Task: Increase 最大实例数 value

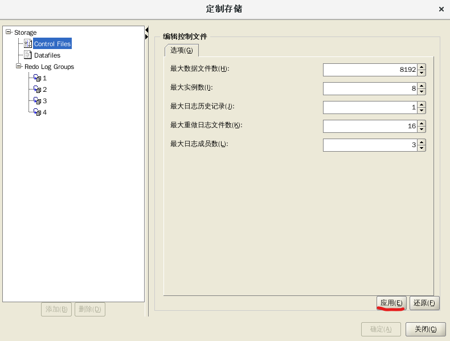Action: 422,86
